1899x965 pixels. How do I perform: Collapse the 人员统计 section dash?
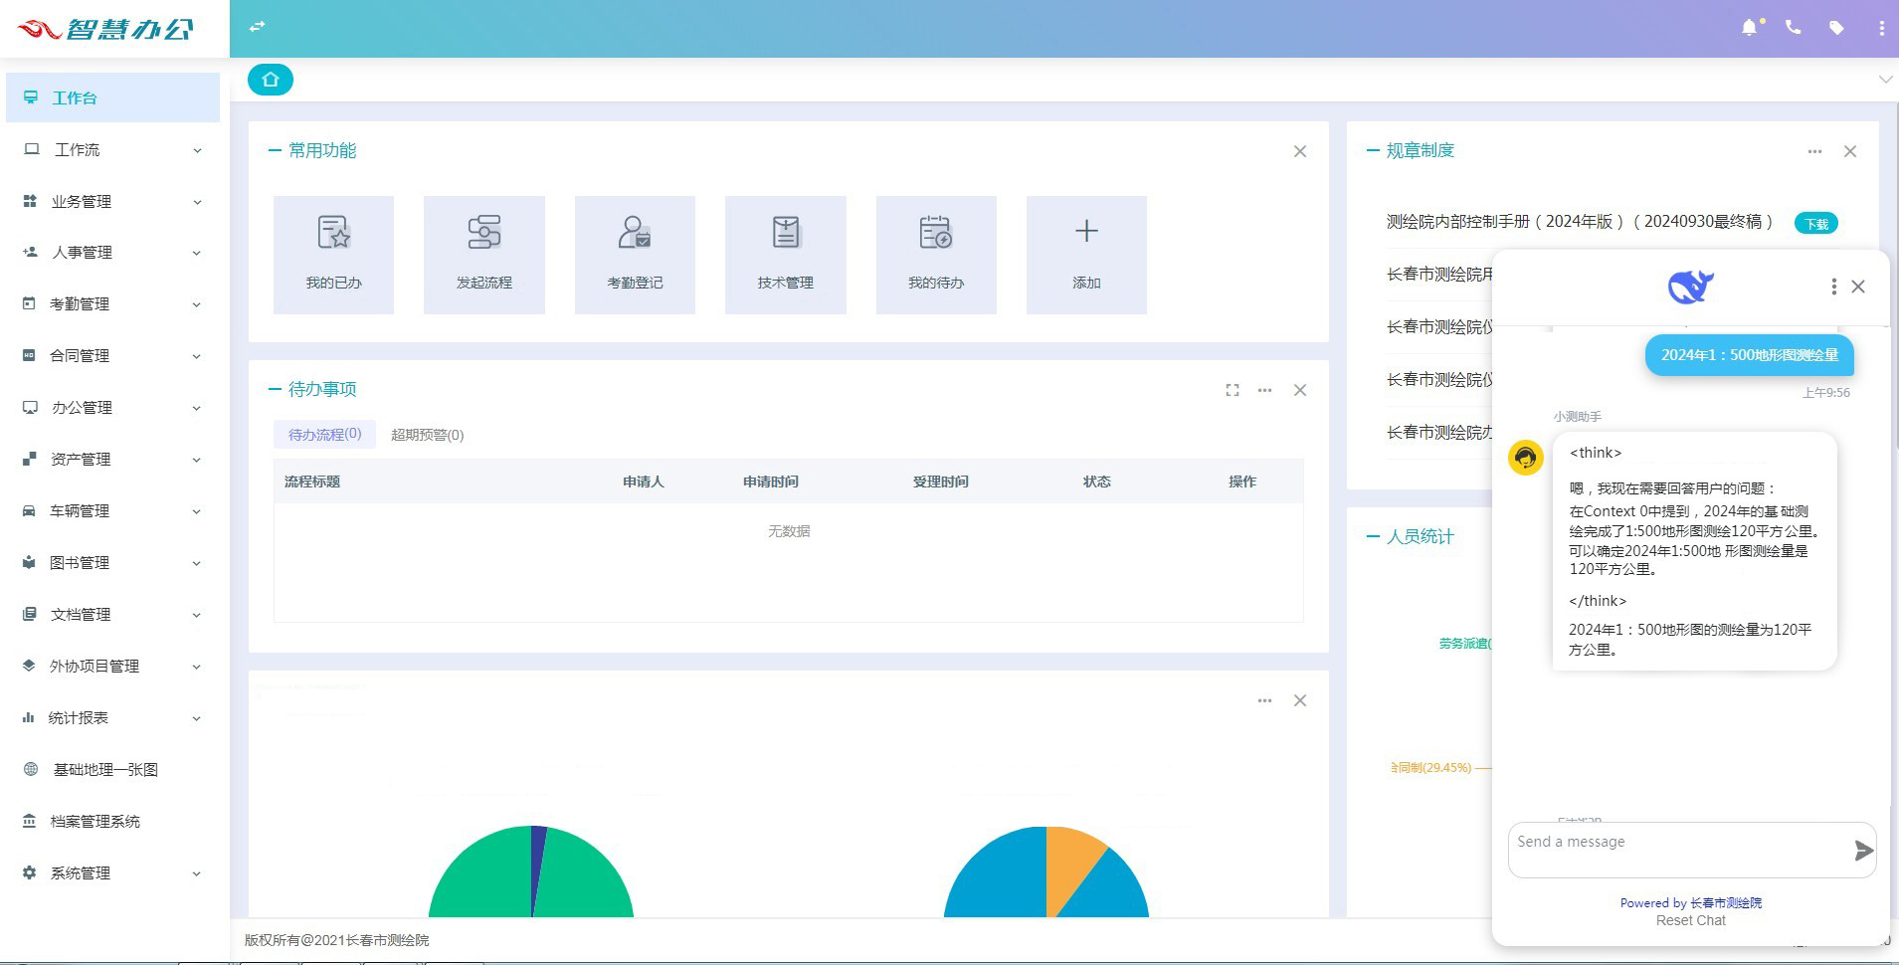[x=1373, y=536]
